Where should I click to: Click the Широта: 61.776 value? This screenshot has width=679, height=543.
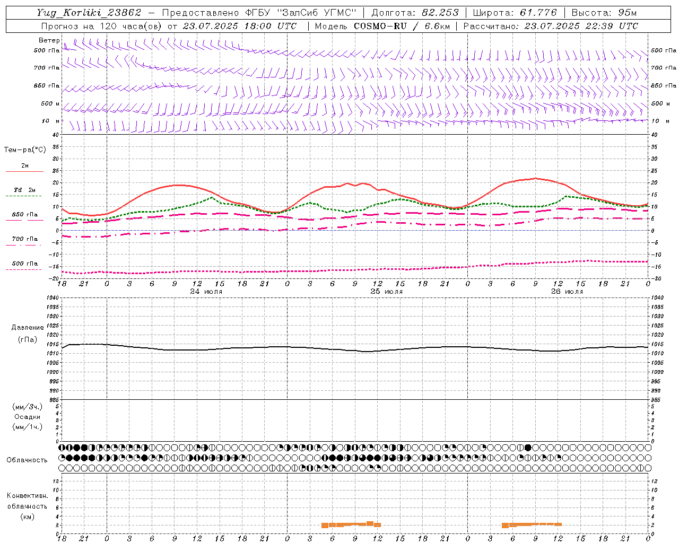514,13
